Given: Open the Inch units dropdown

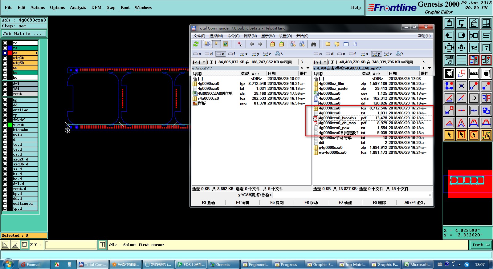Looking at the screenshot, I should click(480, 245).
